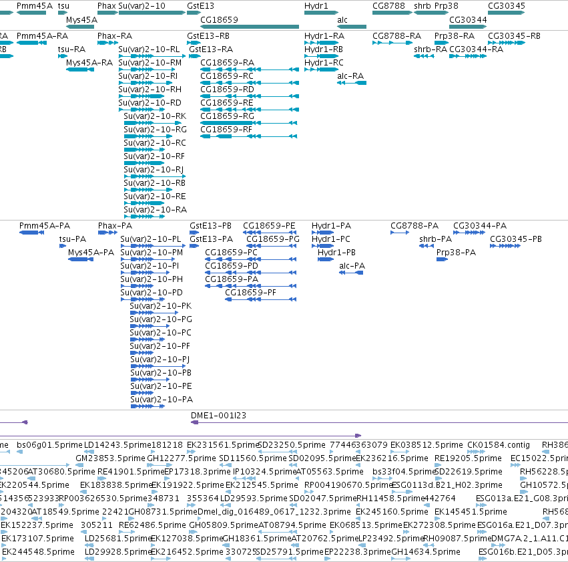Viewport: 568px width, 562px height.
Task: Click the IP10324.5prime EST label
Action: pos(264,471)
